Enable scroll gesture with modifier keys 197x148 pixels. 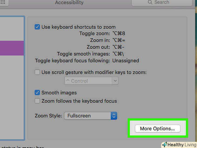[x=37, y=72]
